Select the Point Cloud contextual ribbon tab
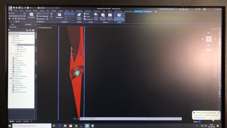 [x=138, y=11]
